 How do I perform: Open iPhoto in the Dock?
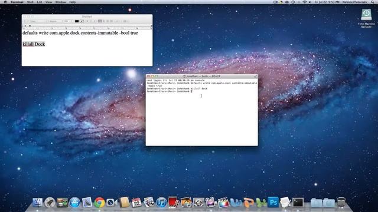coord(149,203)
